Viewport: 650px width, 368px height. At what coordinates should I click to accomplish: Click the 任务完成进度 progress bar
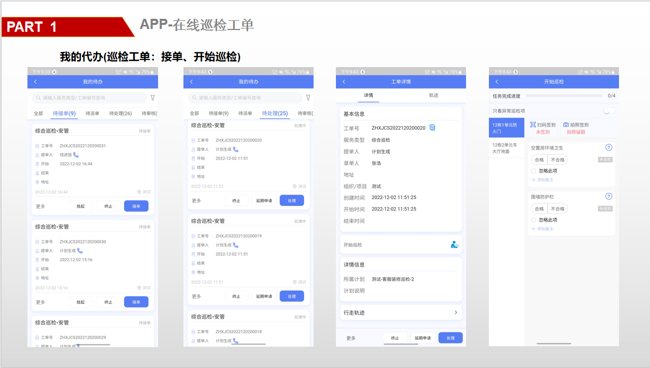tap(563, 96)
